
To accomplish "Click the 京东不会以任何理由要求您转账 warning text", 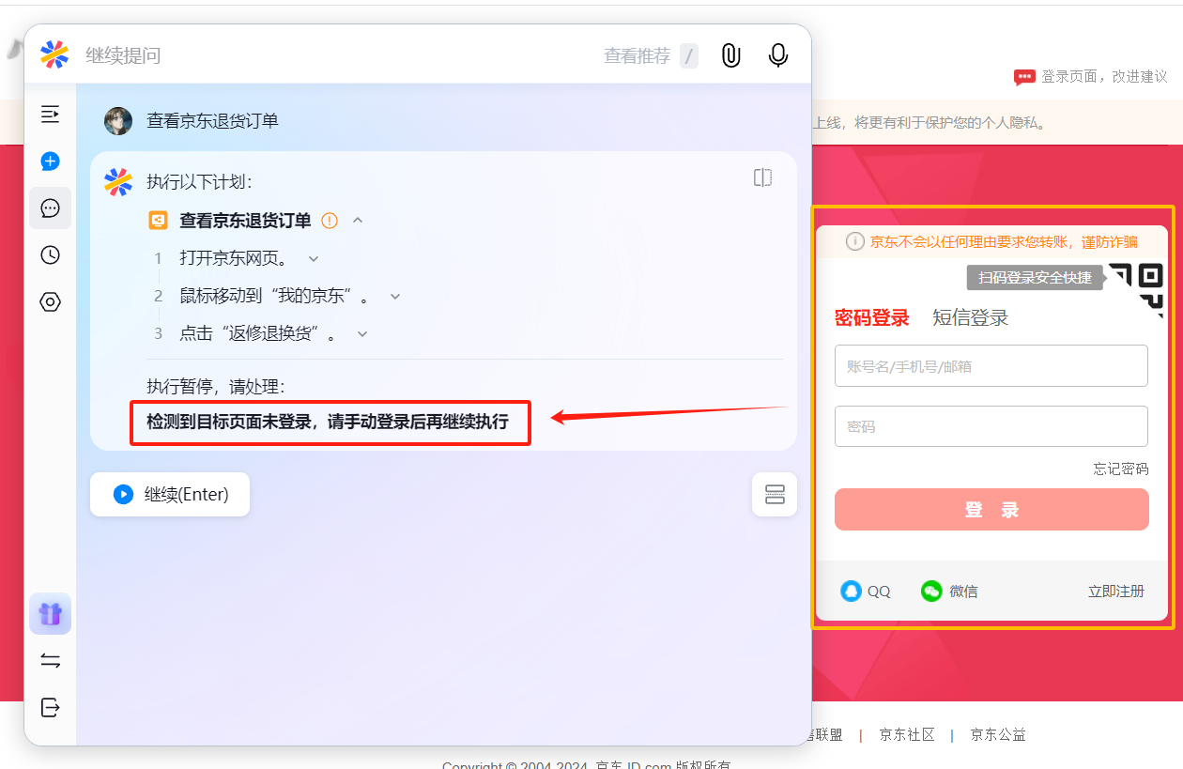I will click(1004, 242).
